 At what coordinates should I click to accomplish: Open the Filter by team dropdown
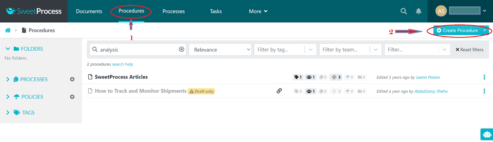tap(350, 49)
